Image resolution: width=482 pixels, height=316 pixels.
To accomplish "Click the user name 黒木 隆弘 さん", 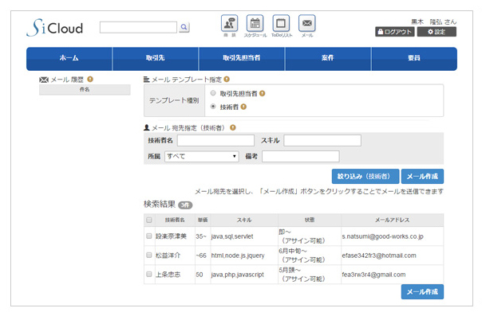I will [x=434, y=21].
